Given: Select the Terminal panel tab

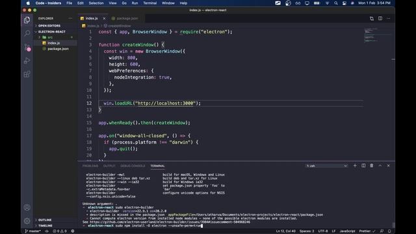Looking at the screenshot, I should [x=157, y=166].
